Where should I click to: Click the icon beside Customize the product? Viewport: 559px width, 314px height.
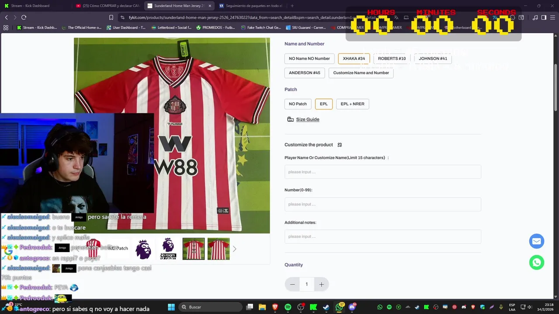tap(339, 145)
